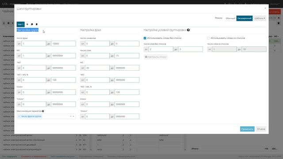Click group "WS" 'от' field
Viewport: 283px width, 159px height.
coord(34,68)
